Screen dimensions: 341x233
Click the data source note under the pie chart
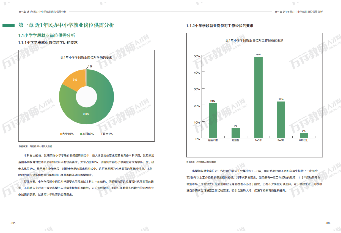[35, 146]
